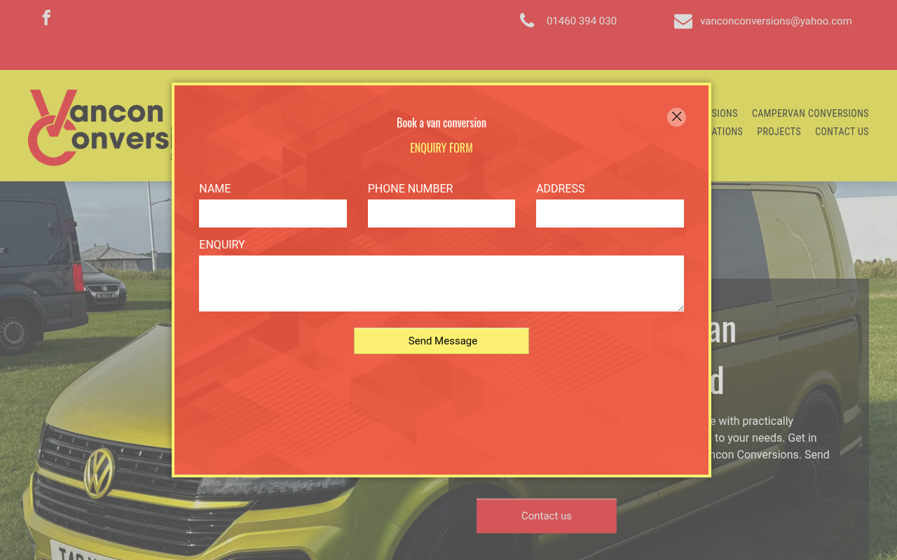Click the ADDRESS field label
Viewport: 897px width, 560px height.
click(x=560, y=189)
